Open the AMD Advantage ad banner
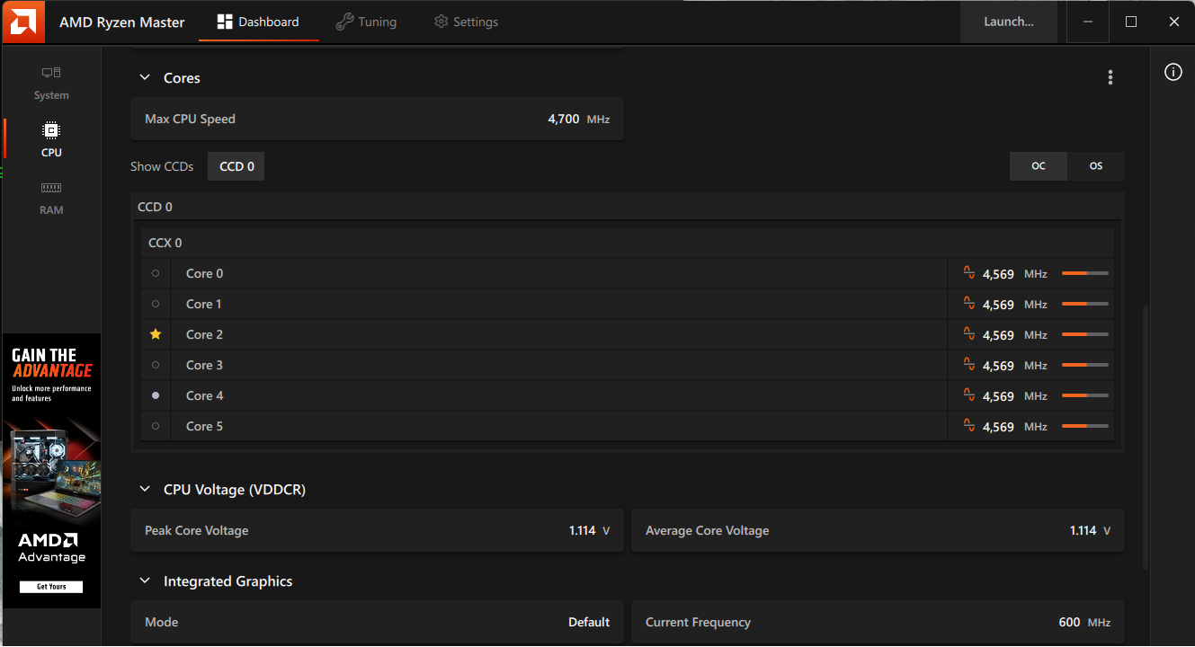The image size is (1195, 647). coord(51,471)
